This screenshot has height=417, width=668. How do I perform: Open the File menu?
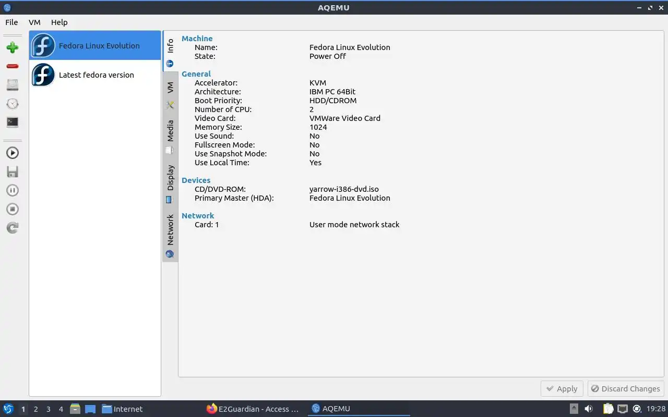point(11,22)
